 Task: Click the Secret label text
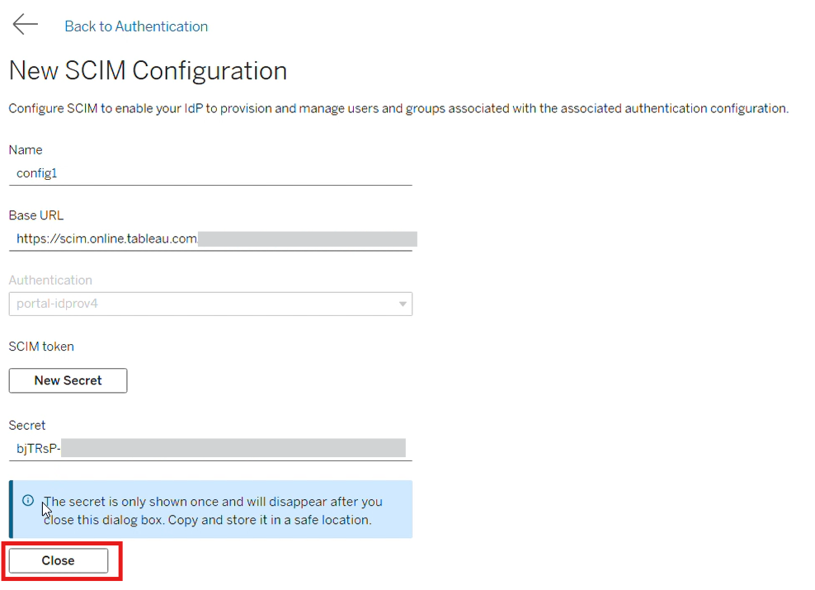click(x=27, y=426)
